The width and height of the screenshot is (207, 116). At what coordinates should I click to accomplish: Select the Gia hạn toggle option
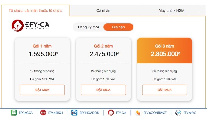118,27
